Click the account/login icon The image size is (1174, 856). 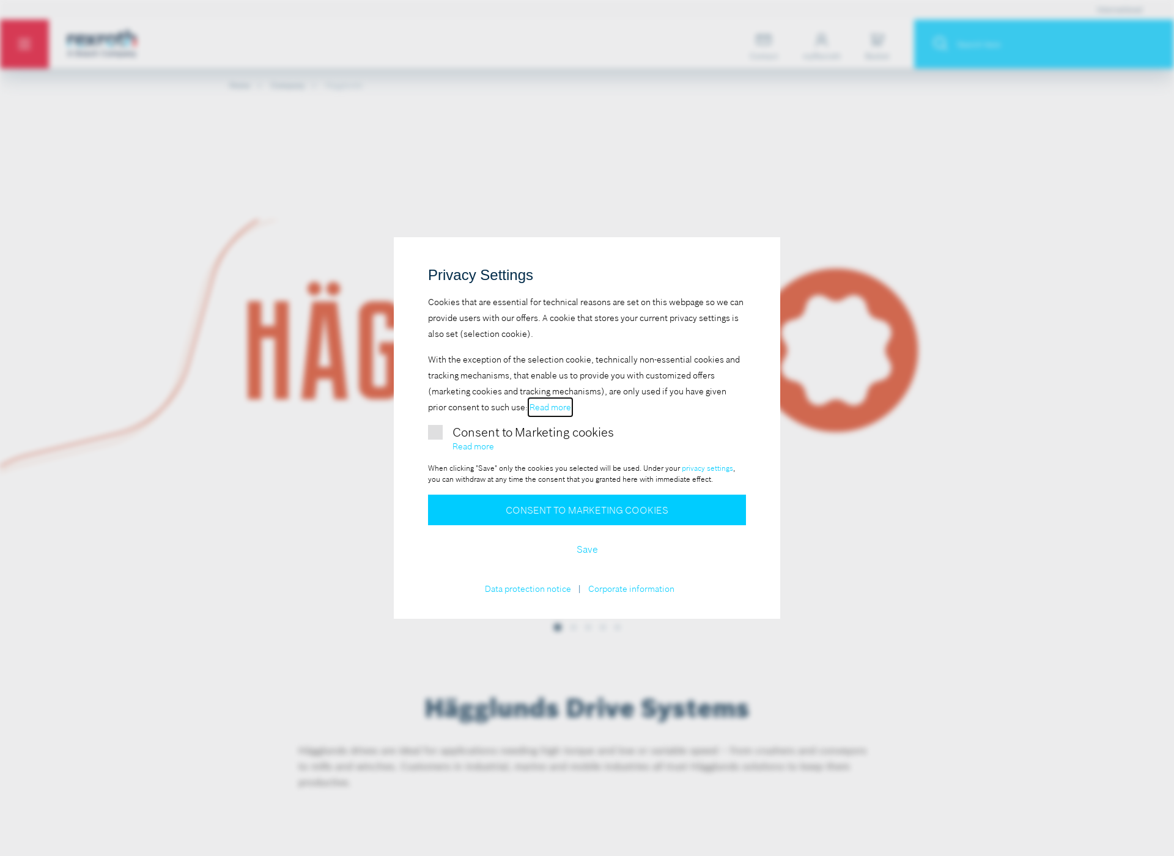tap(821, 44)
